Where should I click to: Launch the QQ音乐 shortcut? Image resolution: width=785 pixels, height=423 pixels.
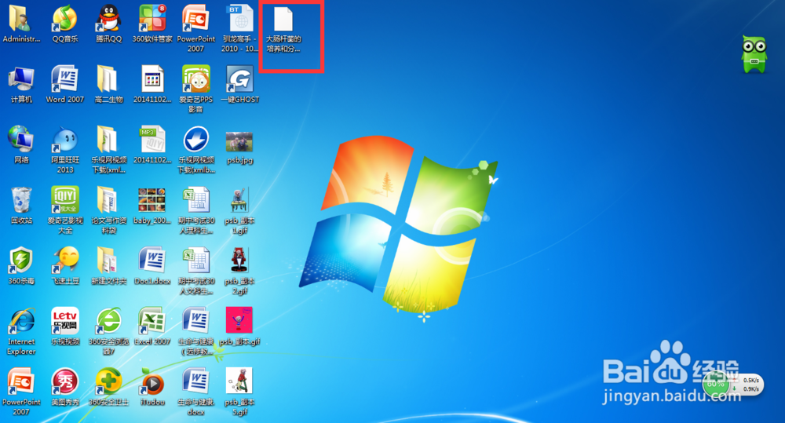64,19
